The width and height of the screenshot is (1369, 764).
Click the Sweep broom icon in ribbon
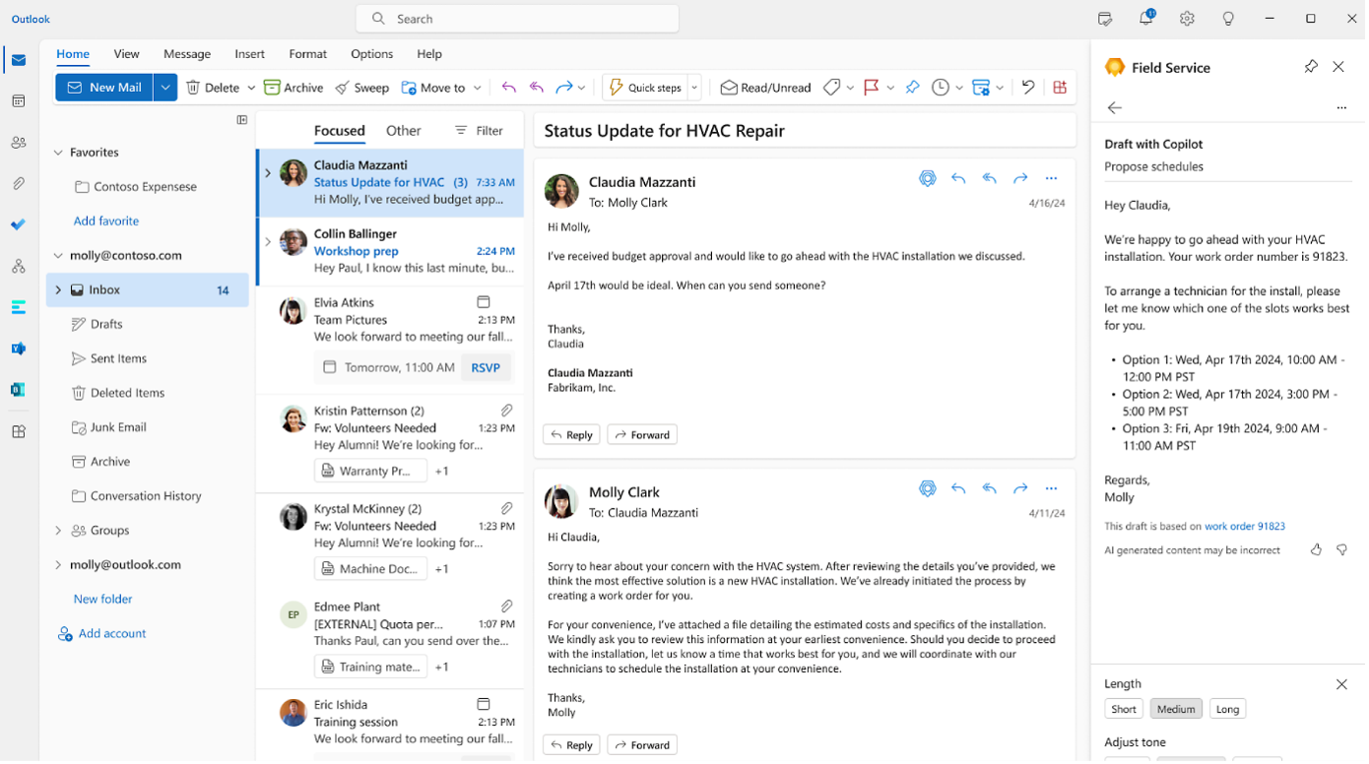click(x=342, y=88)
